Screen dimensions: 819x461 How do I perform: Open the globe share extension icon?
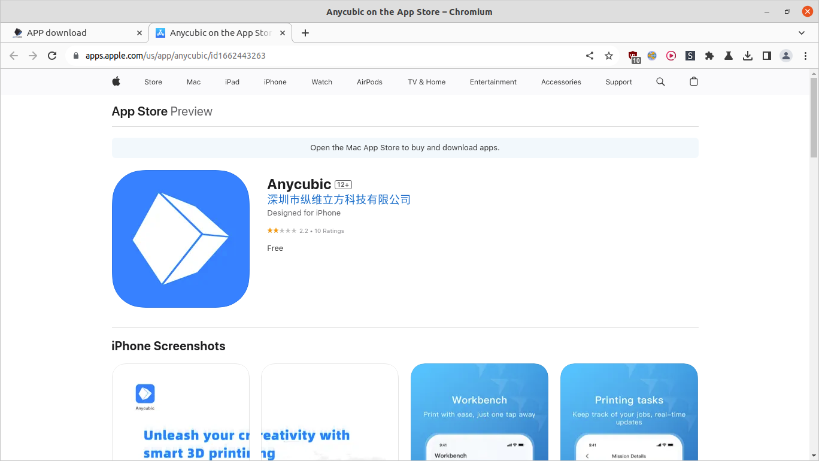tap(652, 56)
